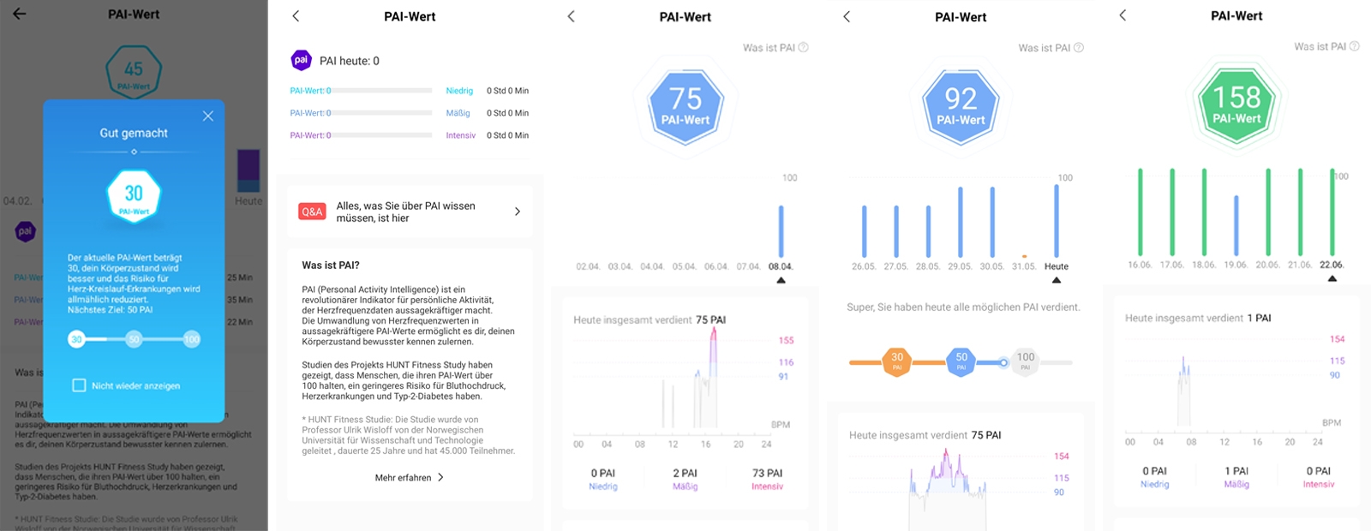This screenshot has height=531, width=1371.
Task: Select the 08.04. bar in the weekly chart
Action: 781,230
